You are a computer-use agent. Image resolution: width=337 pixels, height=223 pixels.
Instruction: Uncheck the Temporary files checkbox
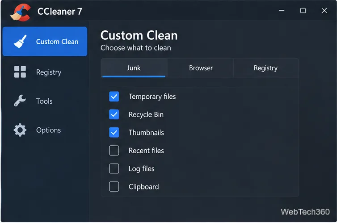114,97
